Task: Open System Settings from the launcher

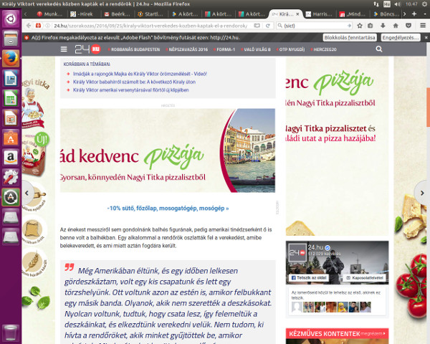Action: point(11,176)
